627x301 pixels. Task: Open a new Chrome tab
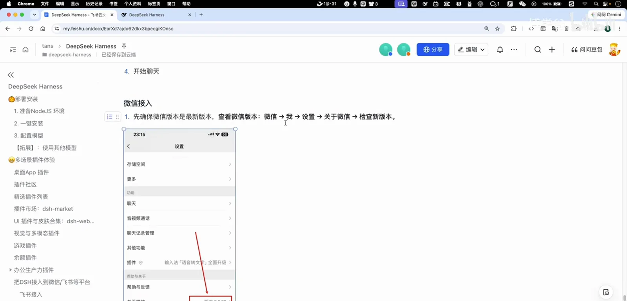(x=201, y=14)
